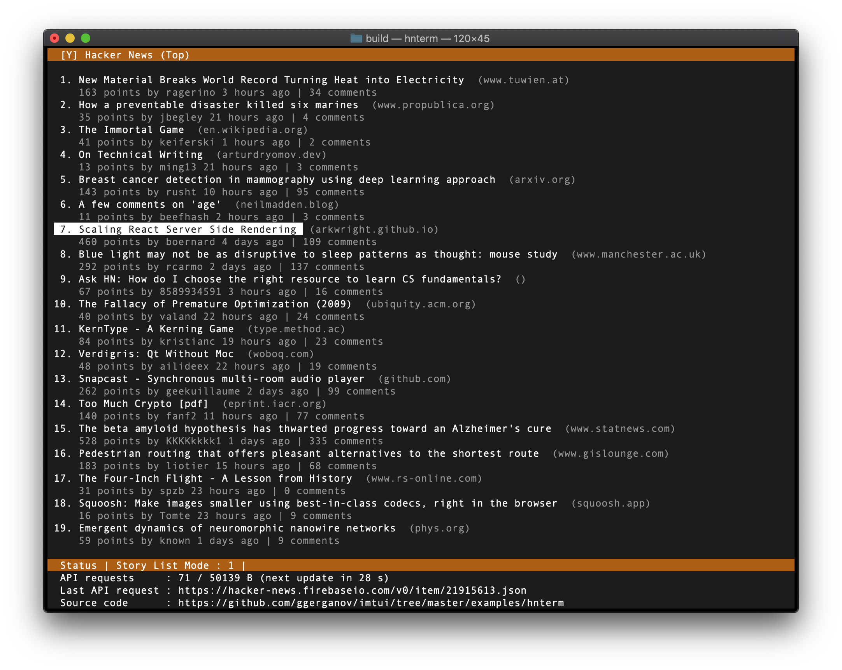Click '67 points by 8589934591' metadata line

(231, 292)
